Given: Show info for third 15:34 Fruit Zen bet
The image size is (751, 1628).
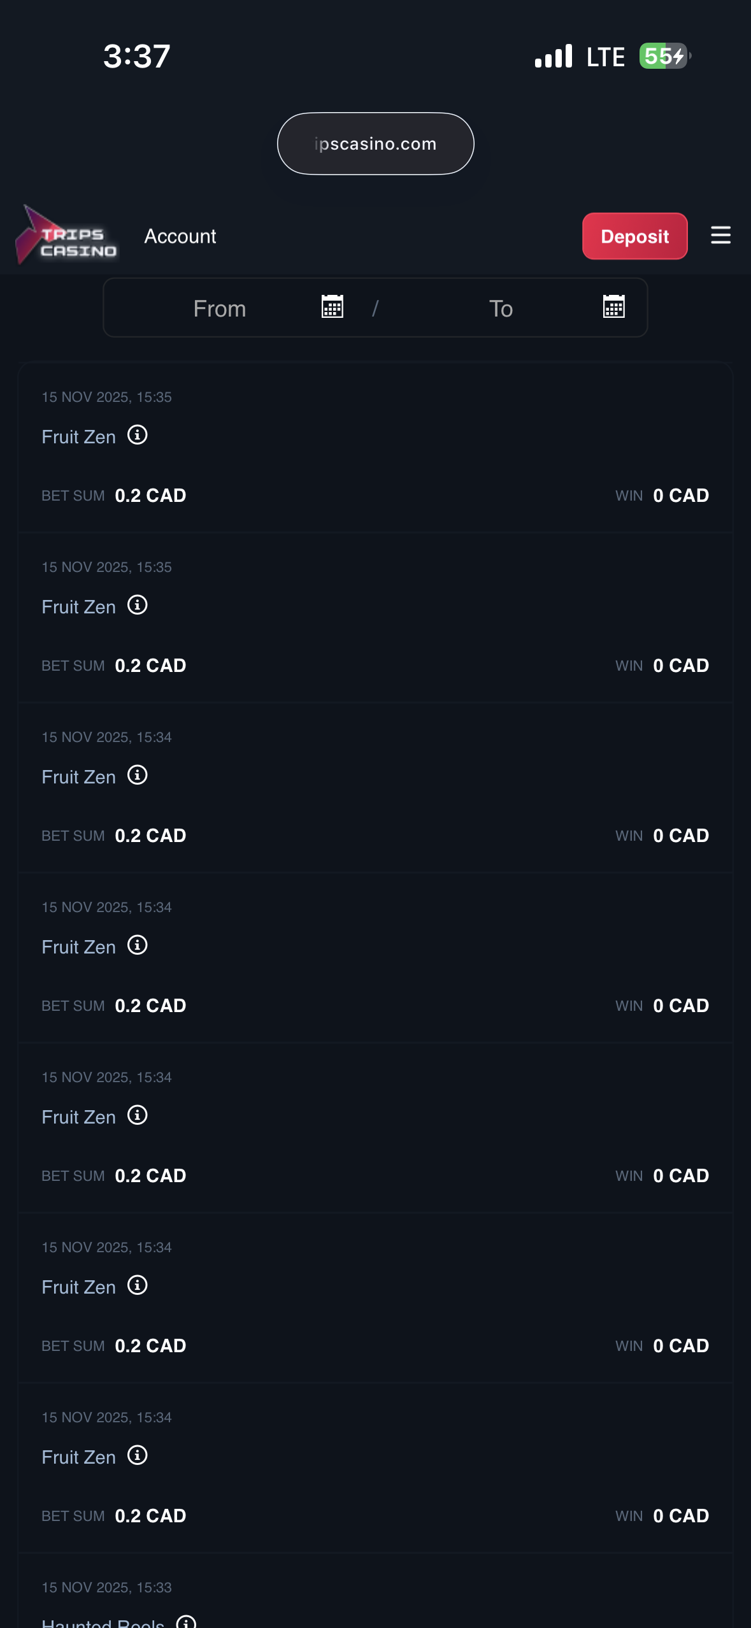Looking at the screenshot, I should pos(138,1115).
